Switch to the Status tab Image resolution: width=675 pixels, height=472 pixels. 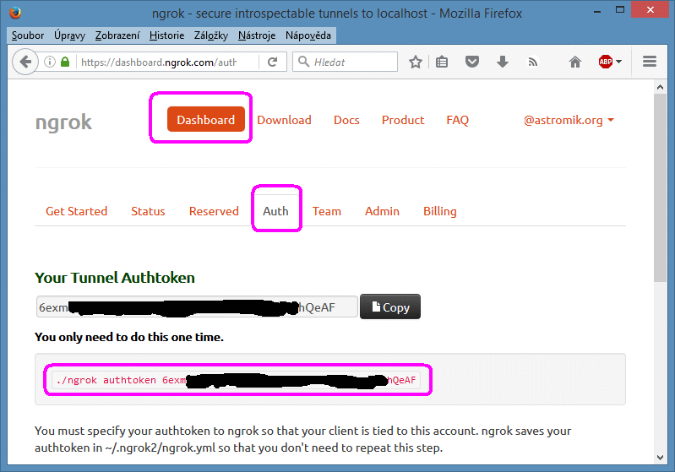[x=148, y=211]
